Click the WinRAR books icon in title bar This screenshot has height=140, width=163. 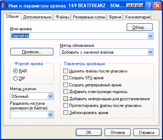point(5,6)
